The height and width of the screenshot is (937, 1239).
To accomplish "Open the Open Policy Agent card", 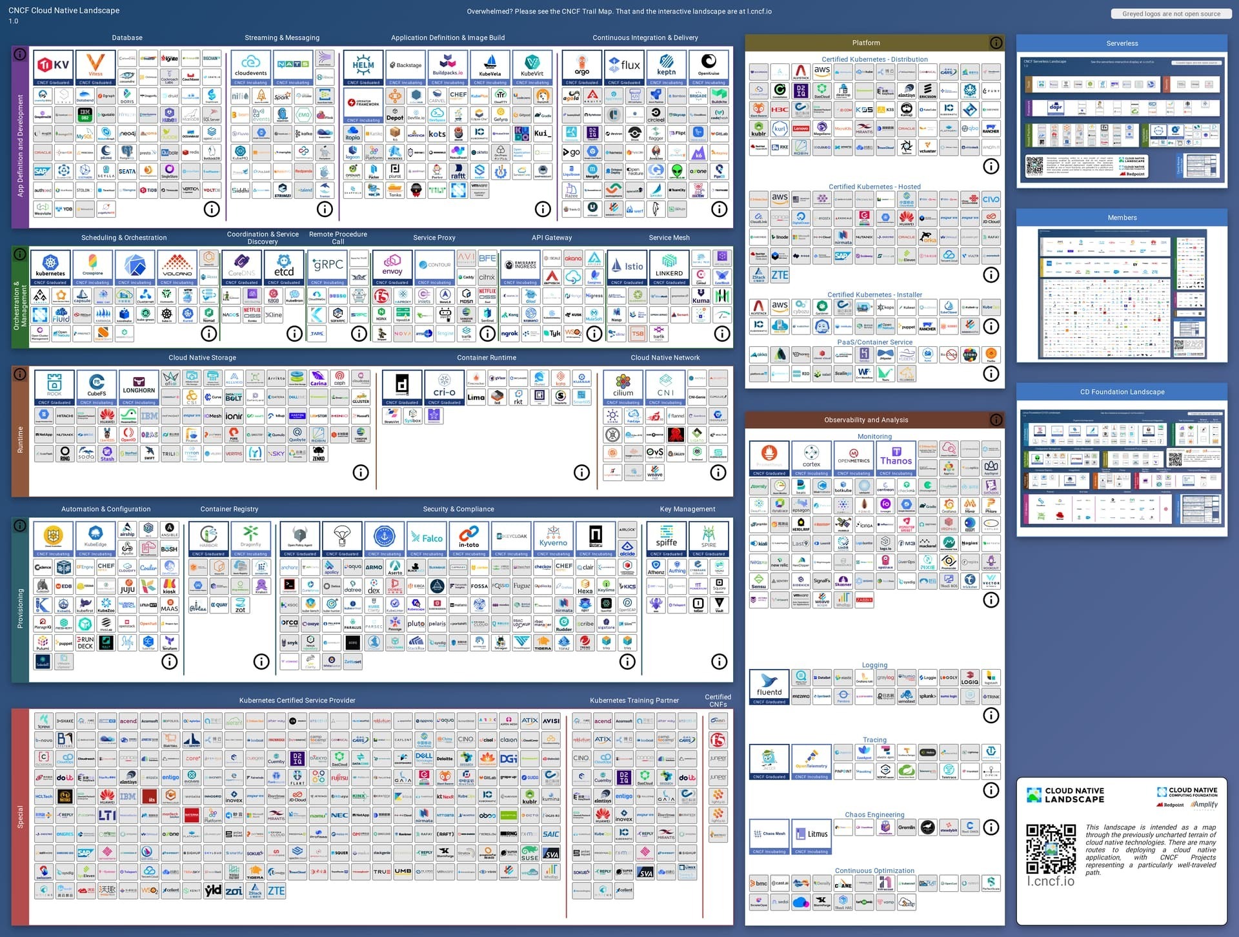I will pos(300,539).
